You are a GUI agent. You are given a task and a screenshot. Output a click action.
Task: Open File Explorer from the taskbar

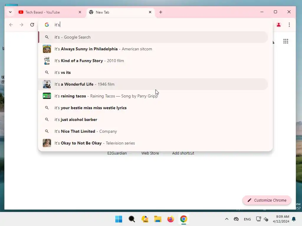coord(158,219)
